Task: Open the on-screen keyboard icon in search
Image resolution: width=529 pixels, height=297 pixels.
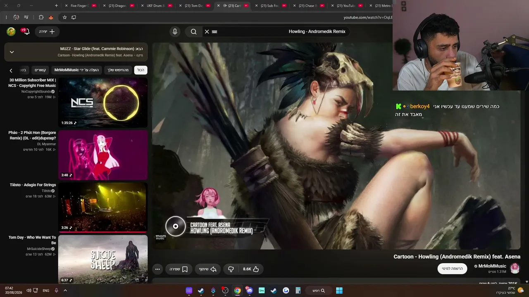Action: tap(214, 31)
